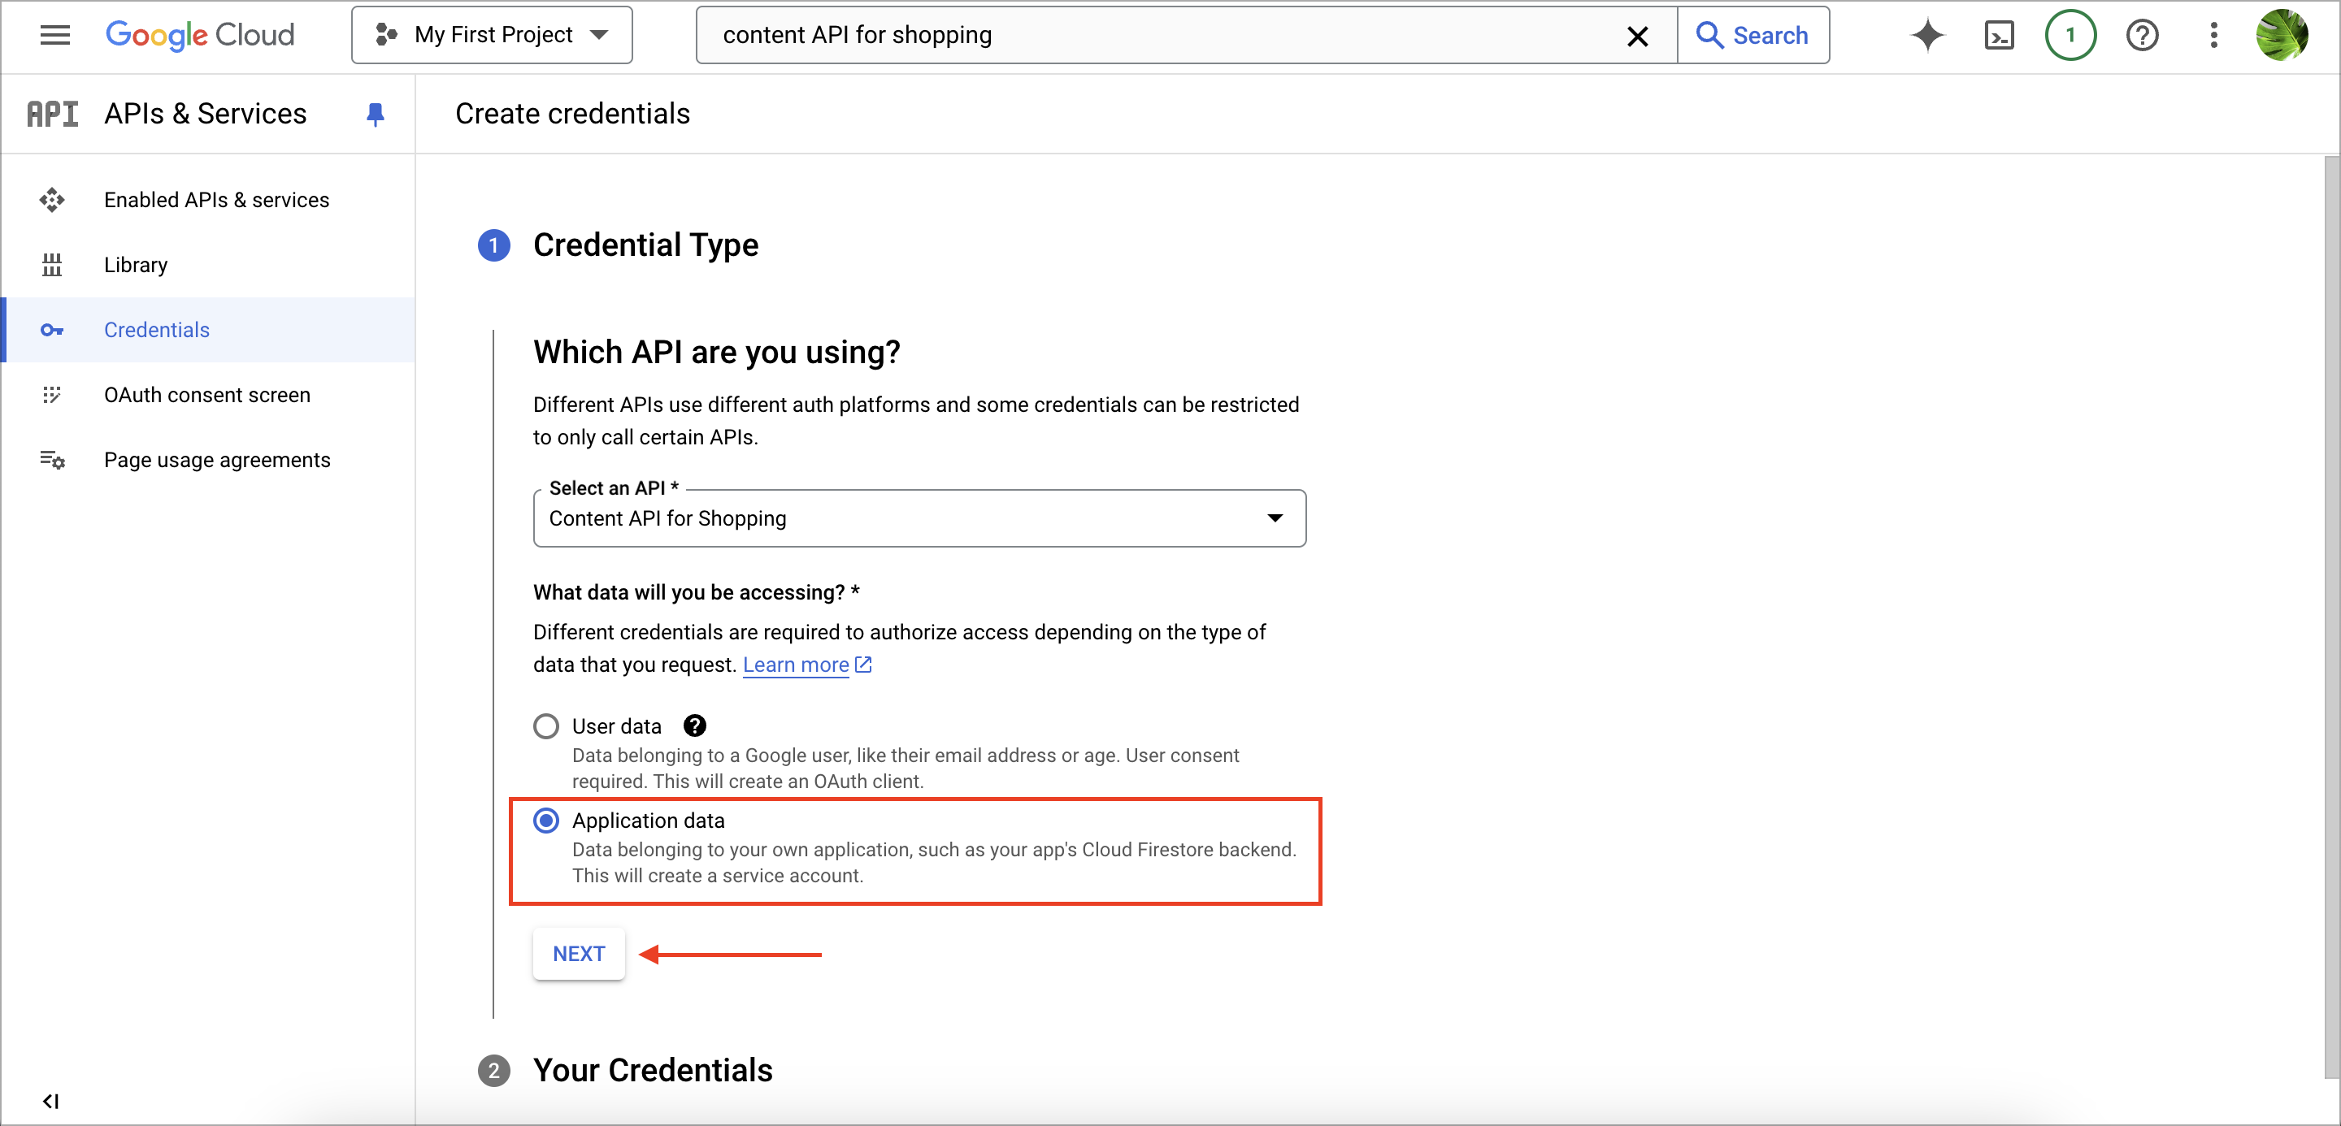The height and width of the screenshot is (1126, 2341).
Task: Open Page usage agreements
Action: [x=208, y=461]
